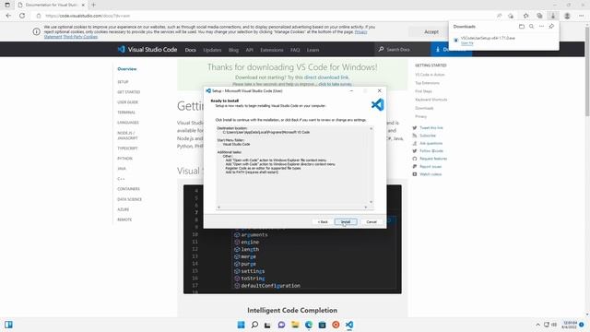The height and width of the screenshot is (332, 590).
Task: Click the Search Docs field
Action: tap(402, 49)
